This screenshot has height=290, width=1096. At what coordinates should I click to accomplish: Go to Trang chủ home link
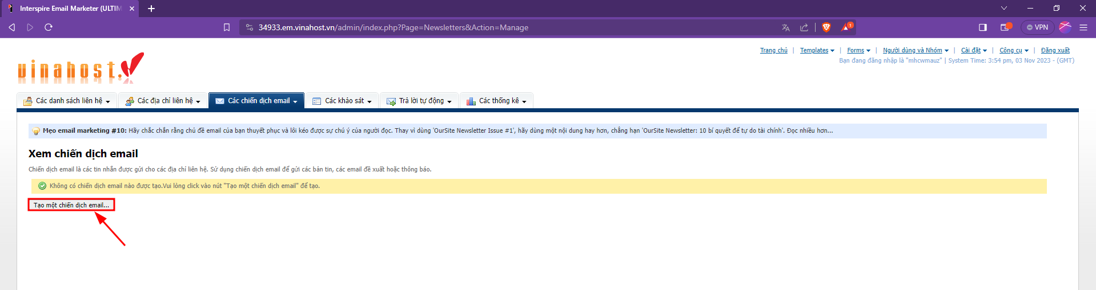(773, 51)
